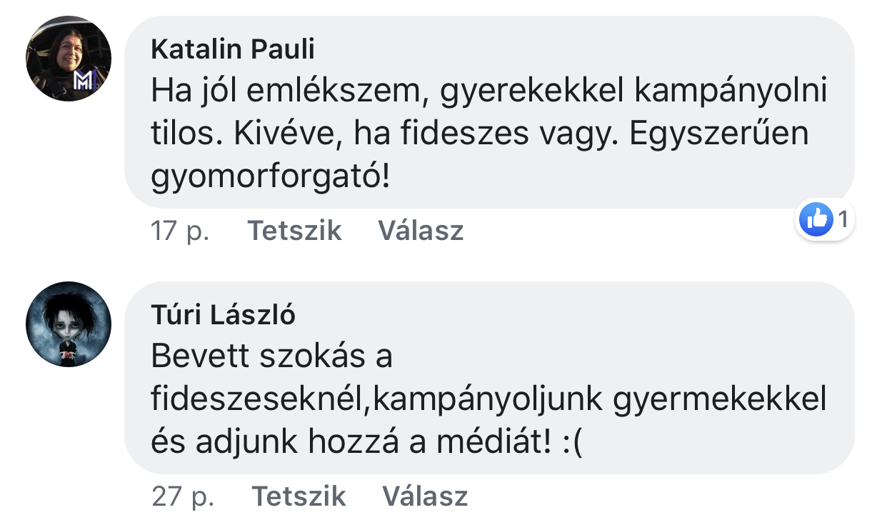Show the reaction count of 1

click(x=843, y=220)
